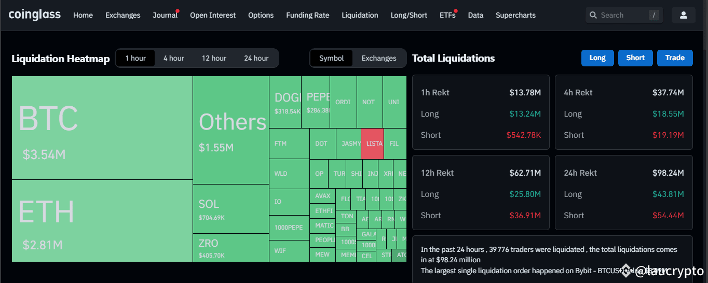Open the Funding Rate page
708x283 pixels.
(x=308, y=15)
